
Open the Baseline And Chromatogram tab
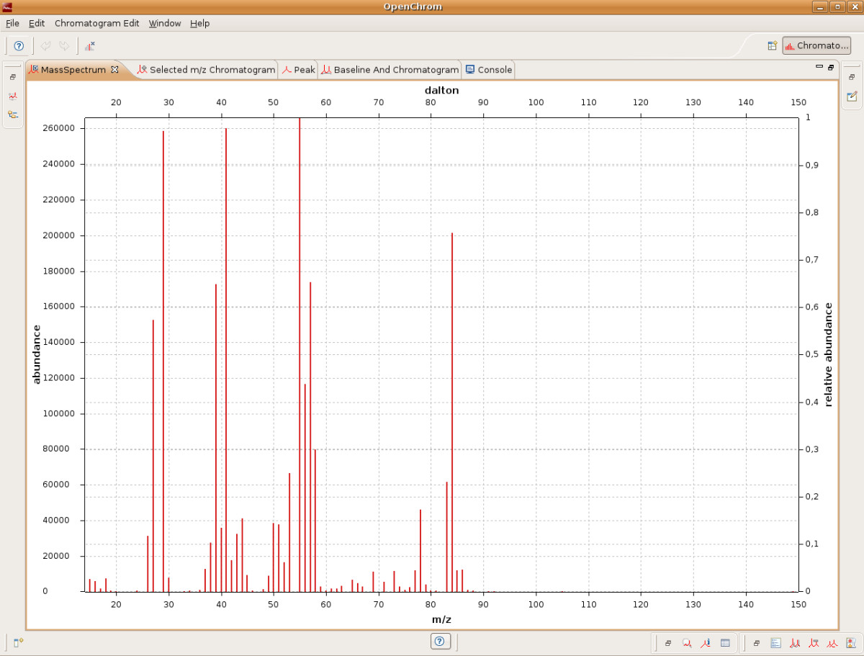pyautogui.click(x=390, y=70)
